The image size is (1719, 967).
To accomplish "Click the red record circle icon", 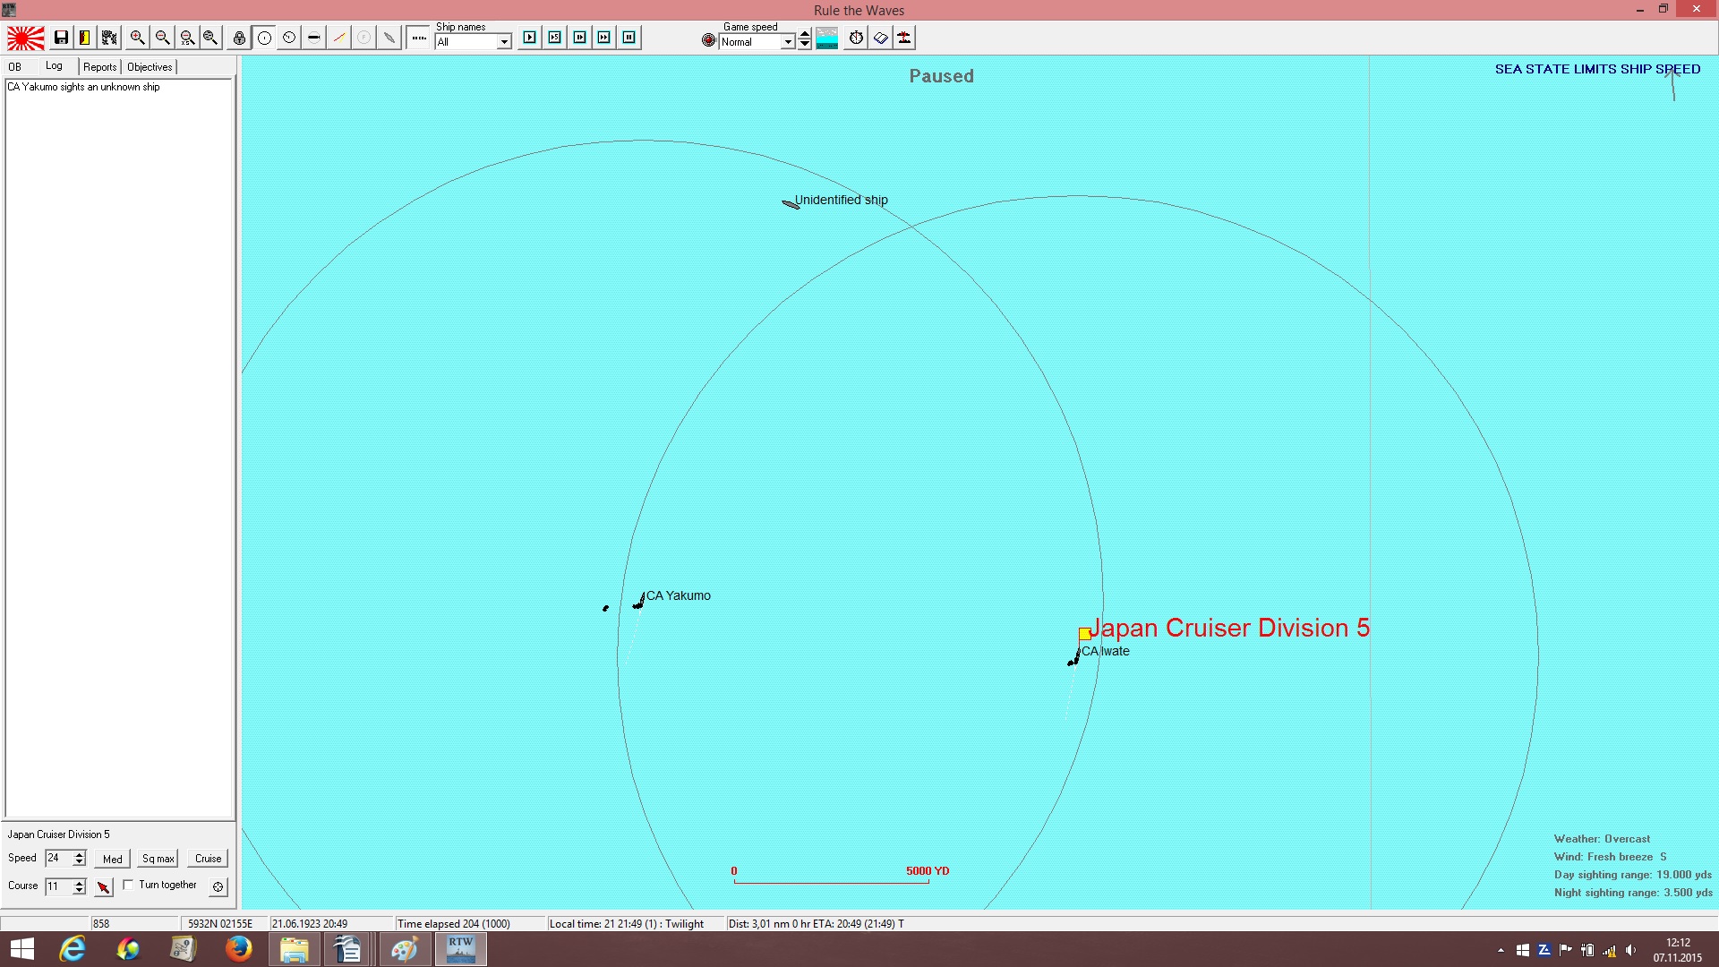I will click(708, 40).
